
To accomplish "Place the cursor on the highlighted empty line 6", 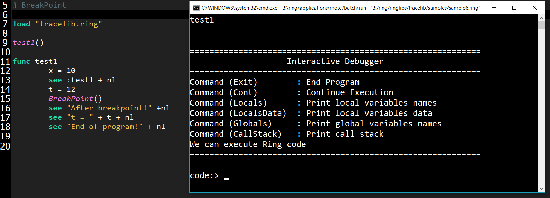I will point(100,15).
